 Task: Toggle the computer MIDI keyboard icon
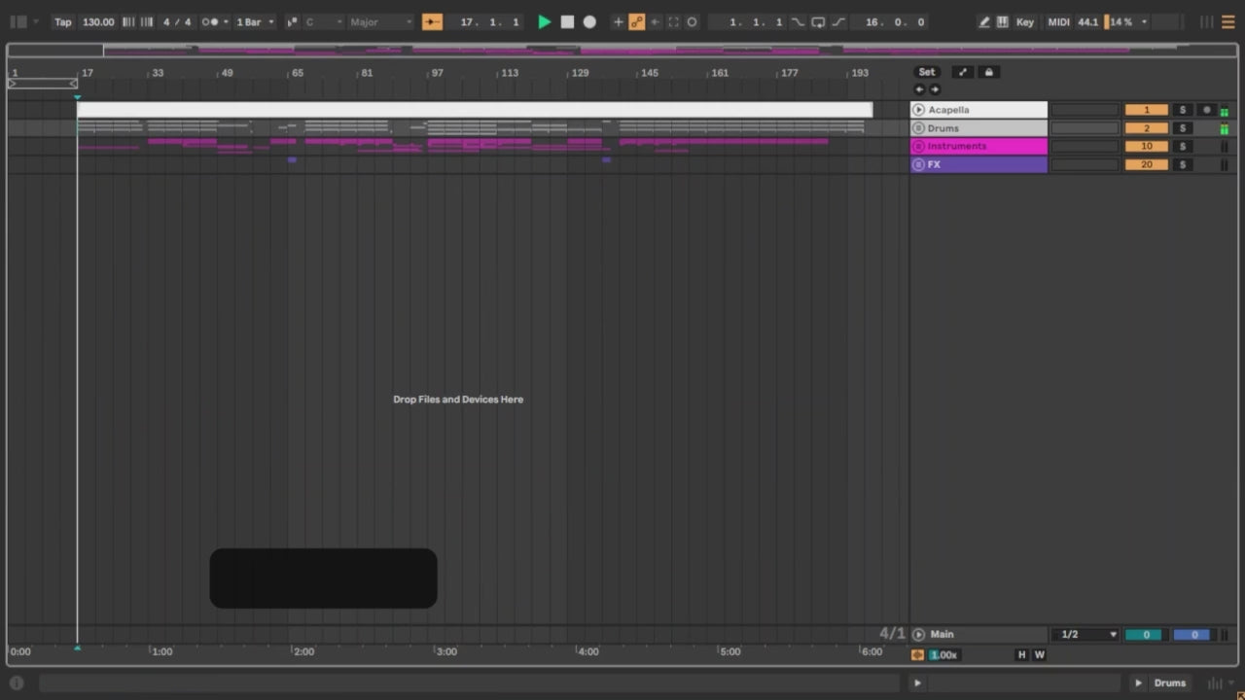tap(1003, 21)
